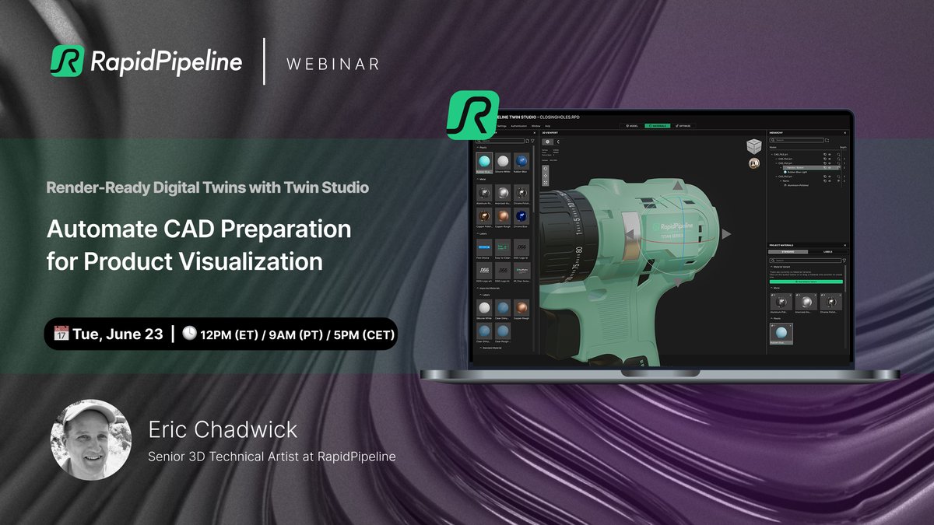Focus the Project Materials search field
934x525 pixels.
coord(805,261)
